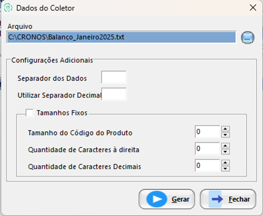Click the Dados do Coletor title icon

pyautogui.click(x=8, y=8)
